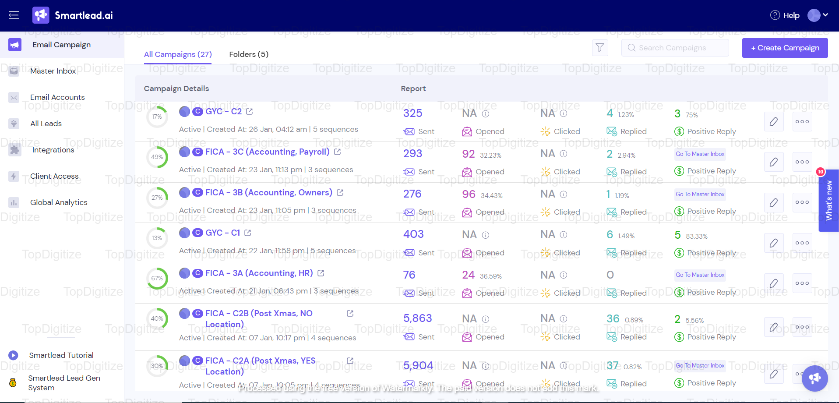Screen dimensions: 839x403
Task: Open GYC - C2 external link icon
Action: tap(250, 112)
